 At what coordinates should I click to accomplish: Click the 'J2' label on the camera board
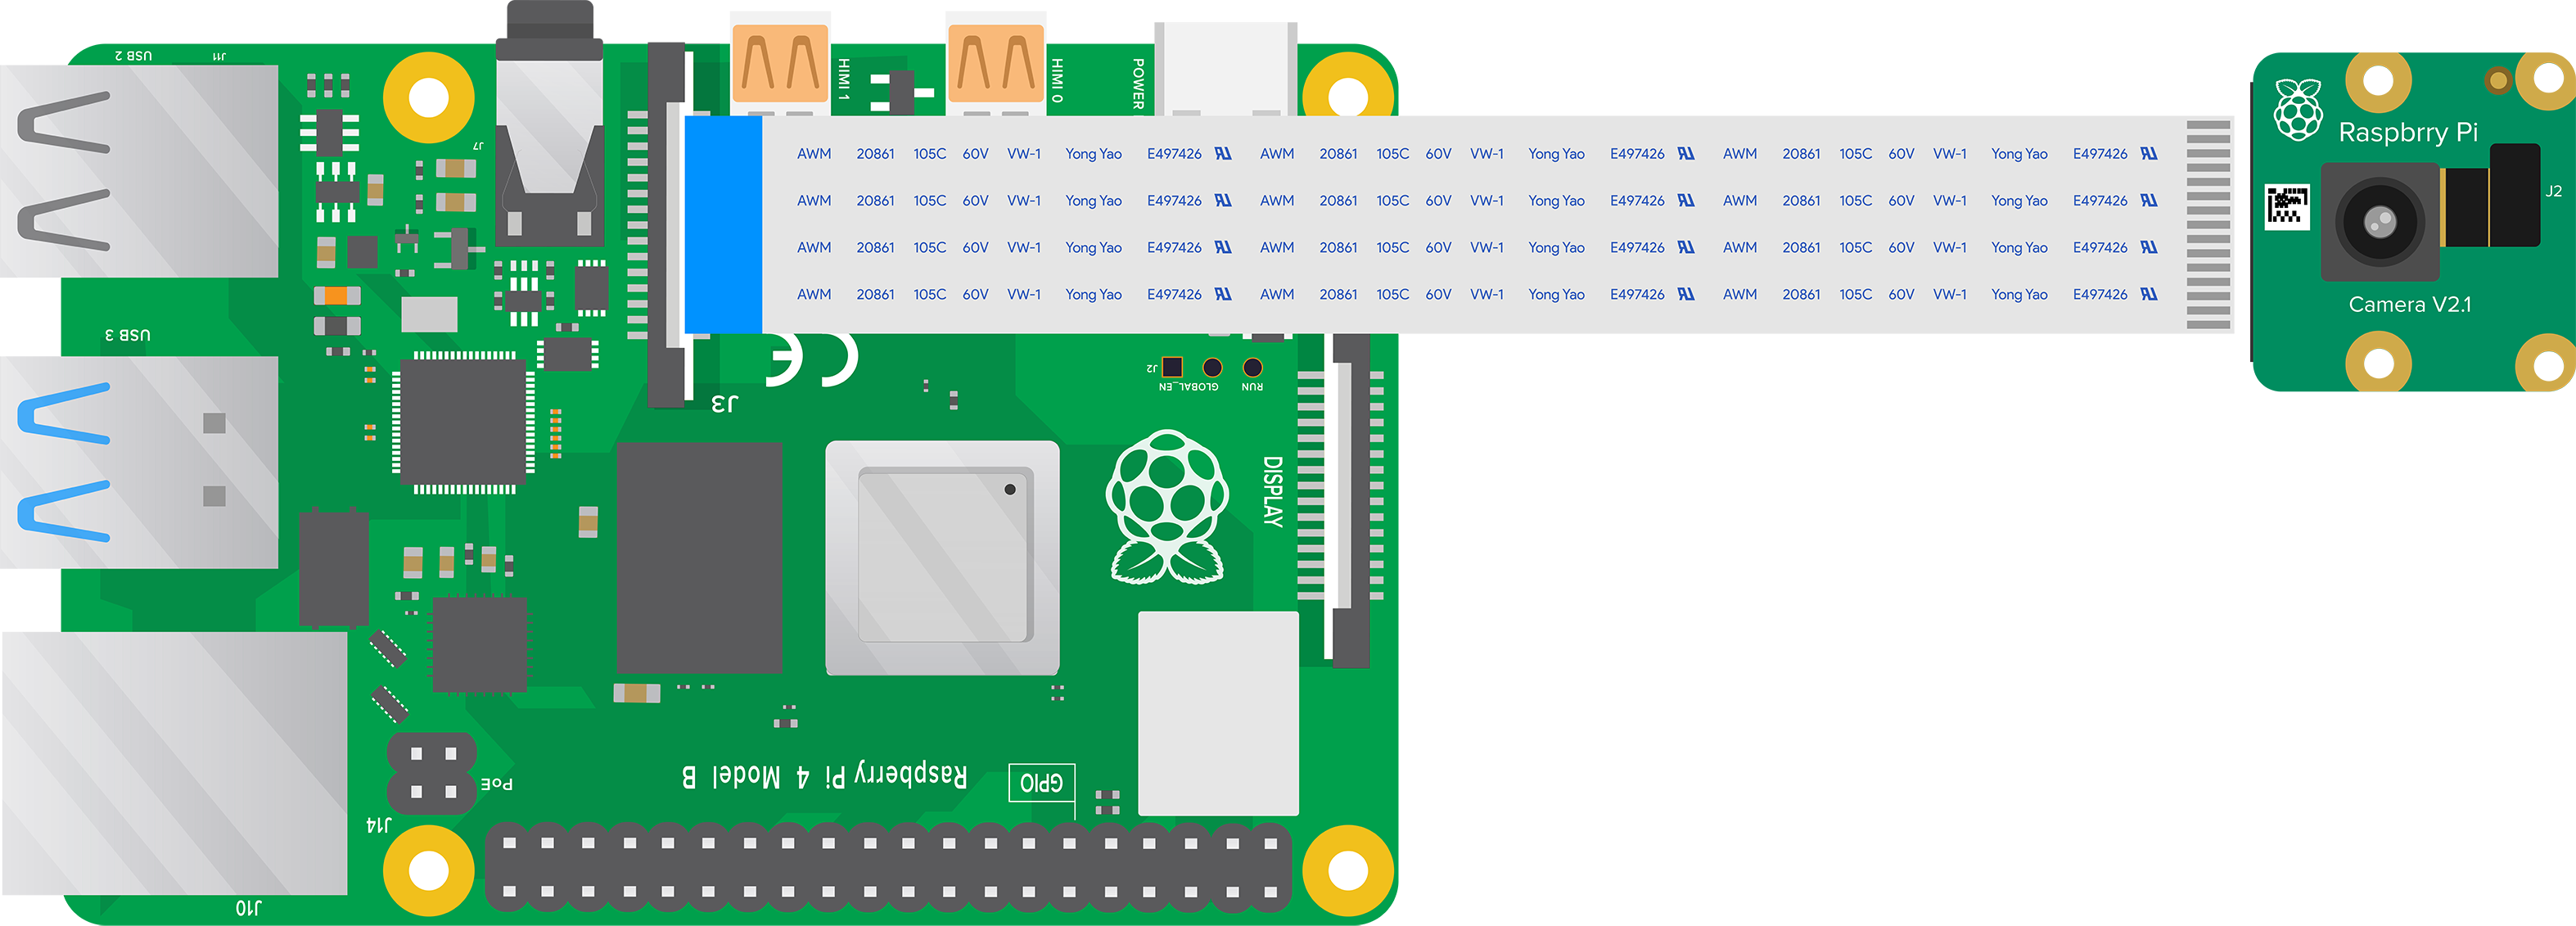[x=2553, y=191]
